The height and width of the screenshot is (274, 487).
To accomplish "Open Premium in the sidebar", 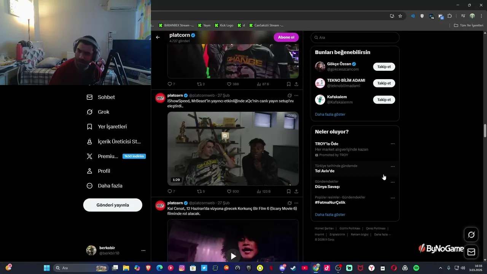I will (x=116, y=156).
